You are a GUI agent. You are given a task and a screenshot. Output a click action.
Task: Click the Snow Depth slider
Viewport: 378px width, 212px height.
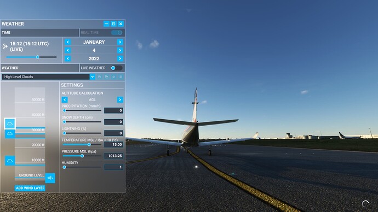(x=82, y=122)
